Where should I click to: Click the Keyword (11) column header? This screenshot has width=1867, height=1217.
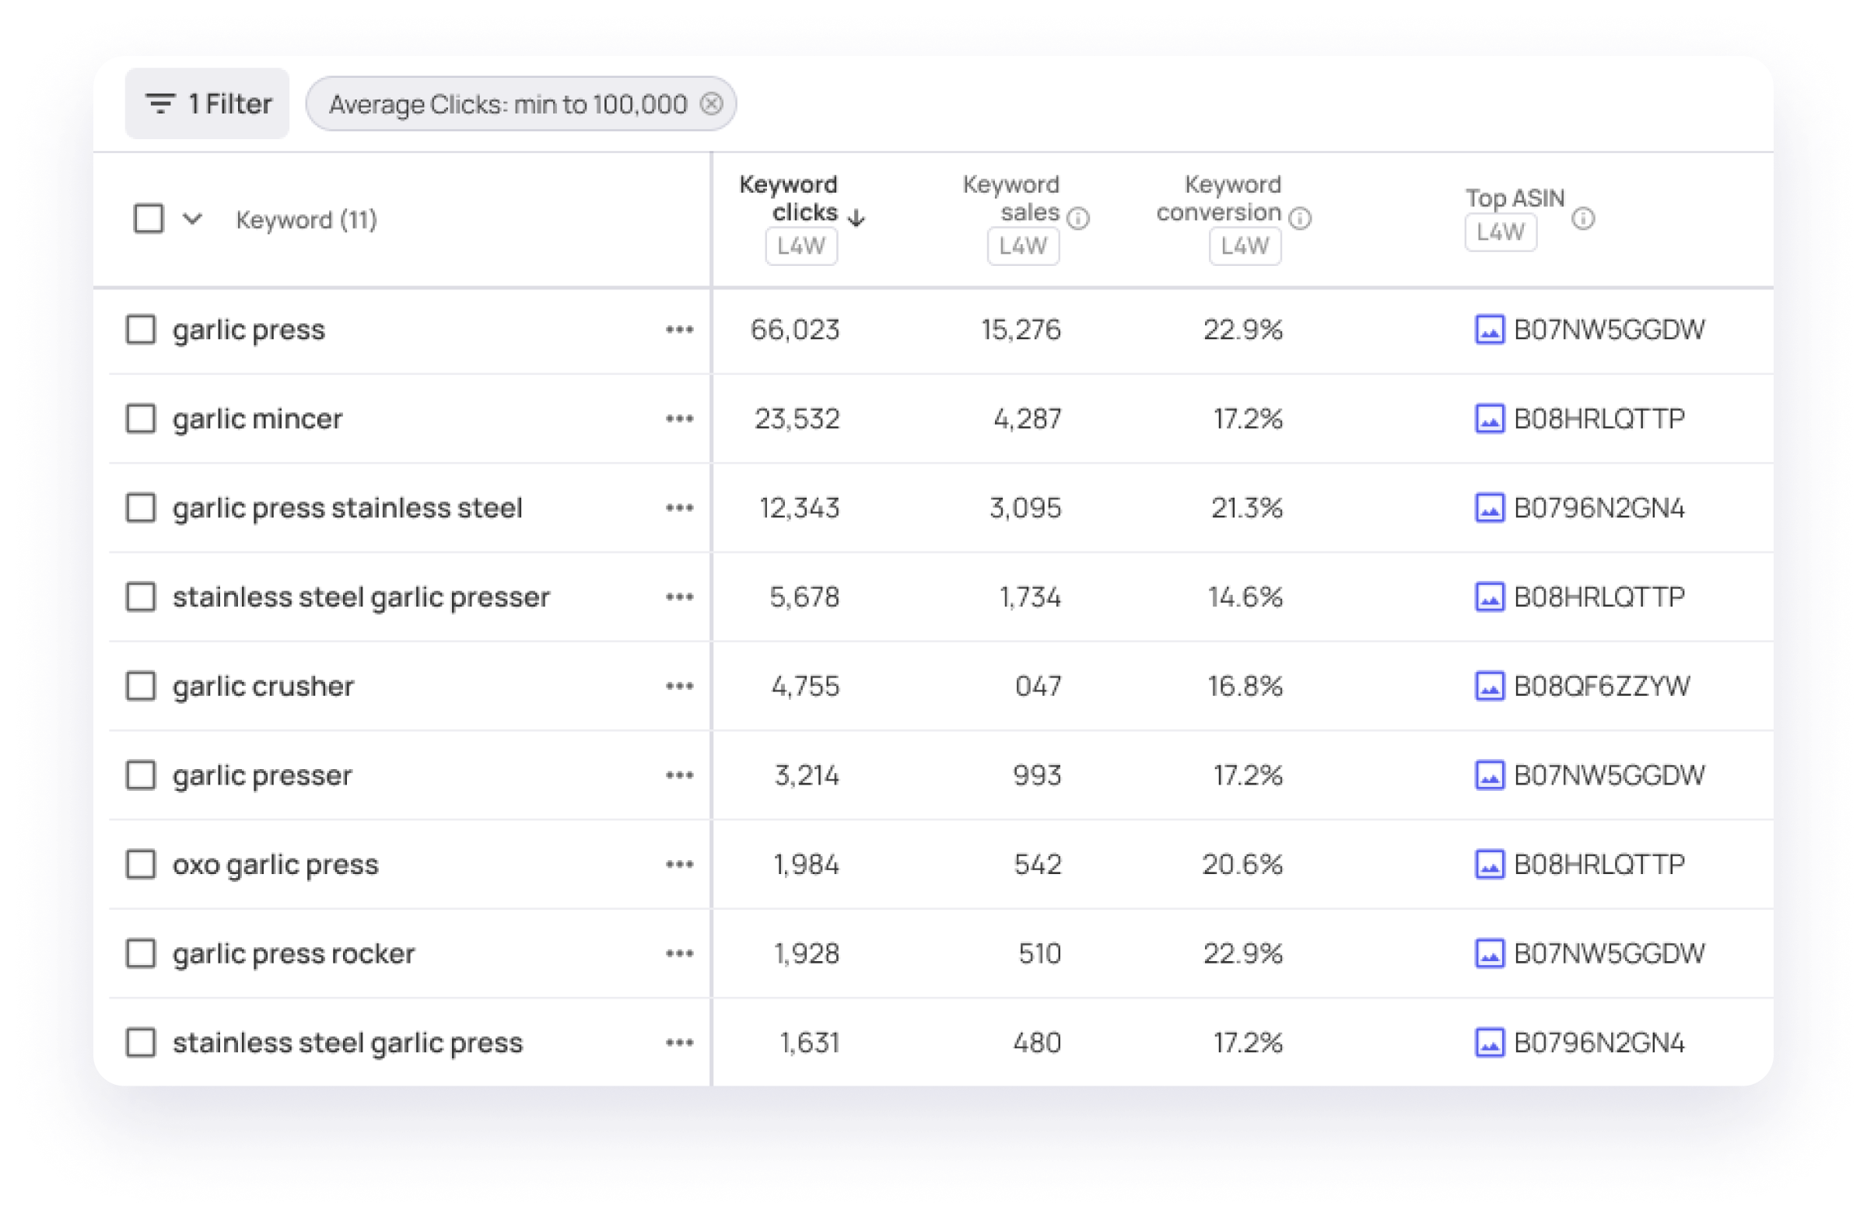(306, 219)
